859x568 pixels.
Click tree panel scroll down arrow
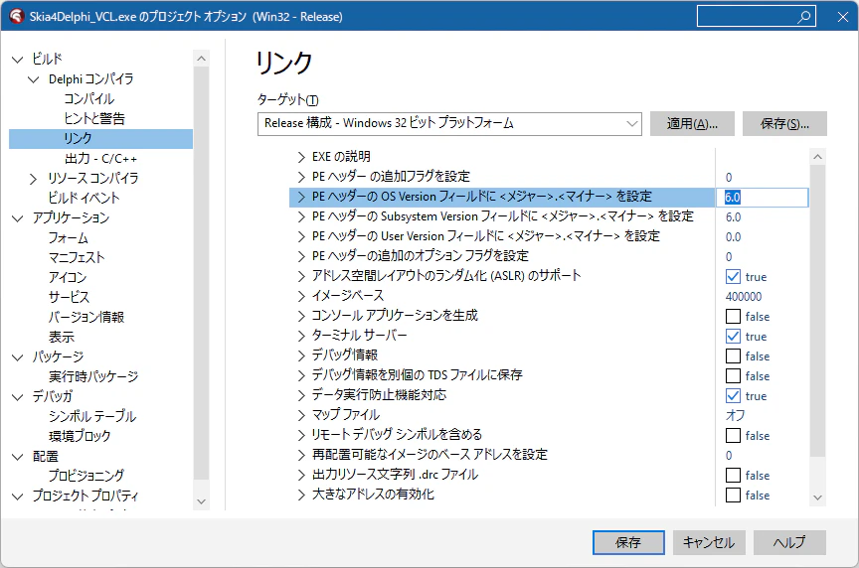tap(202, 501)
